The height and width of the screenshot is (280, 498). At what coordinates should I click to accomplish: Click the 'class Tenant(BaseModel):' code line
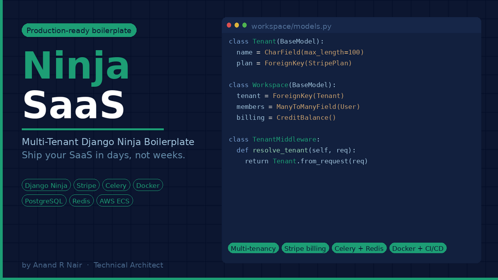click(x=277, y=41)
